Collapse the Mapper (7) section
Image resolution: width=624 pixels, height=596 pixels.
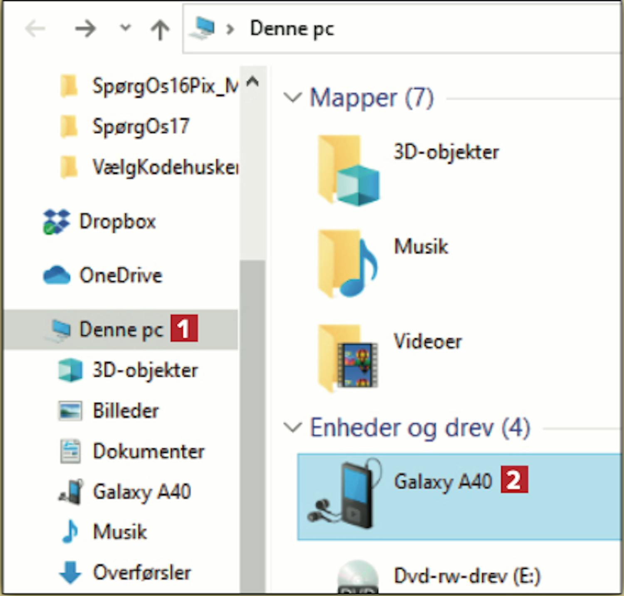click(292, 98)
